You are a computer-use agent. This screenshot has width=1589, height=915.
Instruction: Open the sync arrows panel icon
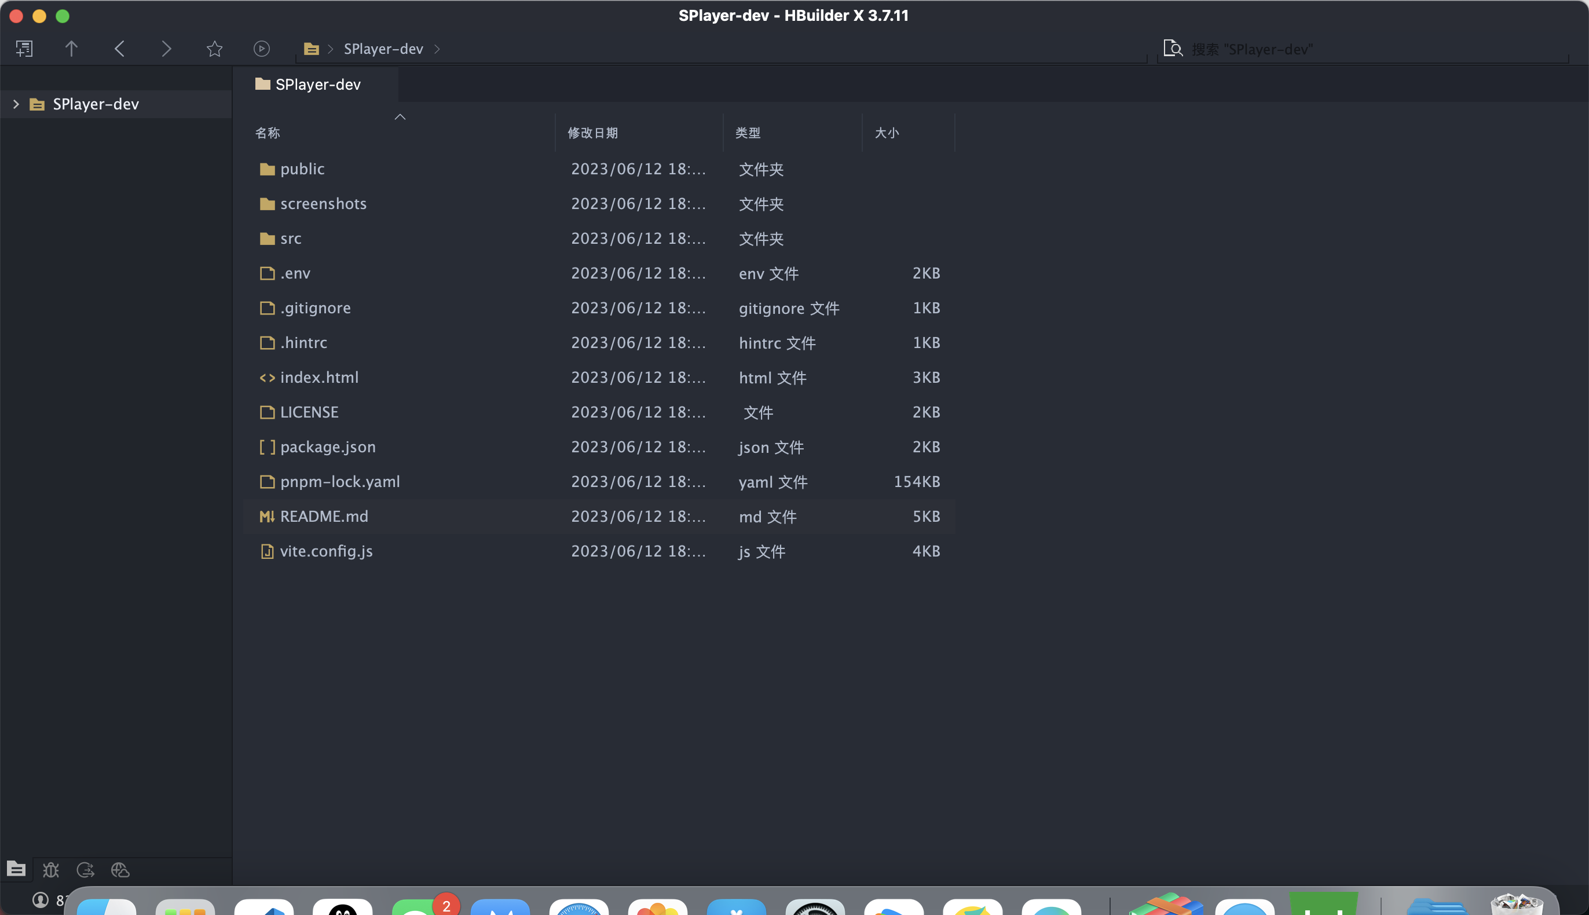coord(86,870)
